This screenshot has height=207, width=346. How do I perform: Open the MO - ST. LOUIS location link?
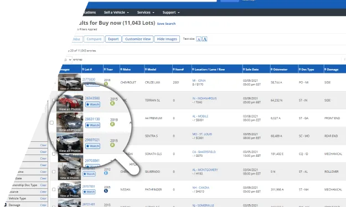[202, 134]
